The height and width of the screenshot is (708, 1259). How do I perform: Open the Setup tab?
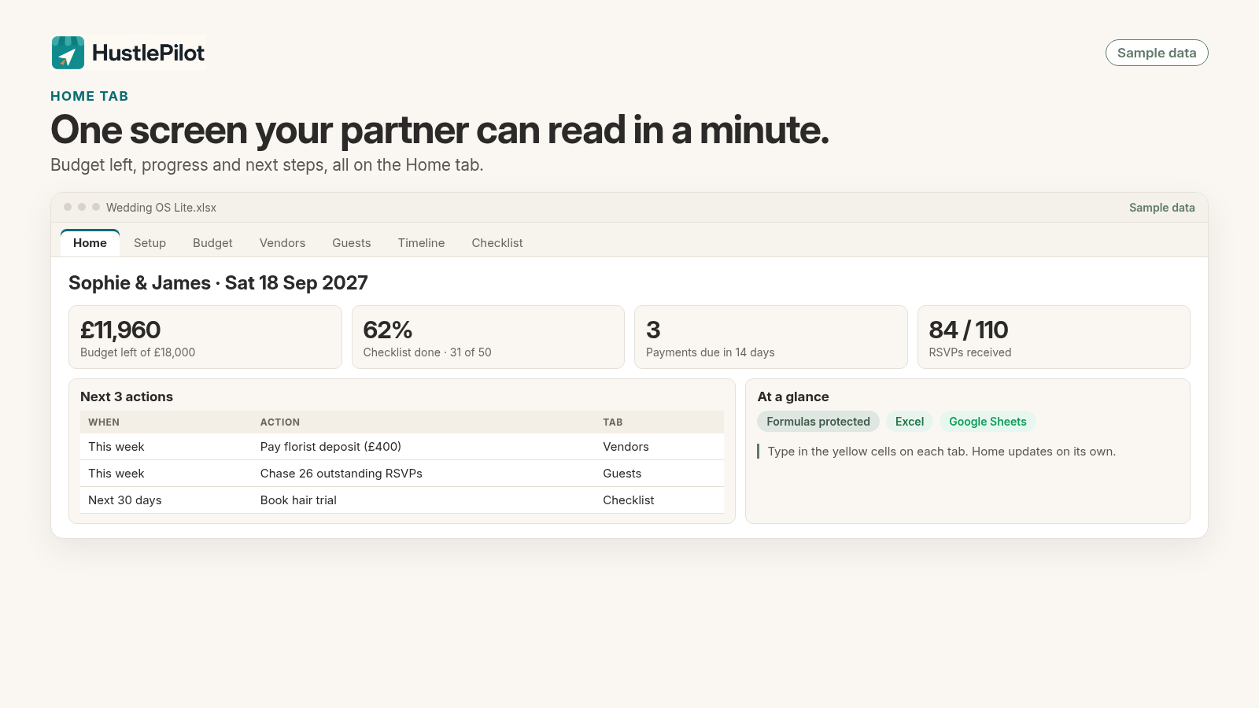[x=150, y=243]
